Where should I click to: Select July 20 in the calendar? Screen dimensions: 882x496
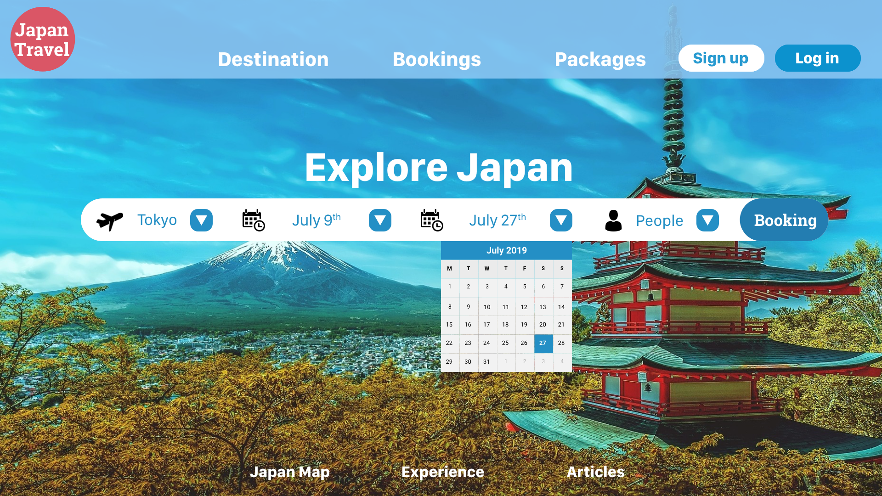pyautogui.click(x=543, y=325)
